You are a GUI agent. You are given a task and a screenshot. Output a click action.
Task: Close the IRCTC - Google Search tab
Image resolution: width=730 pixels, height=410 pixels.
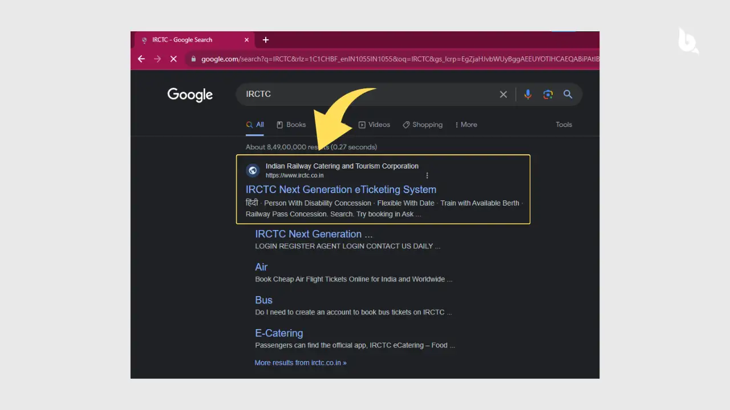pos(247,40)
